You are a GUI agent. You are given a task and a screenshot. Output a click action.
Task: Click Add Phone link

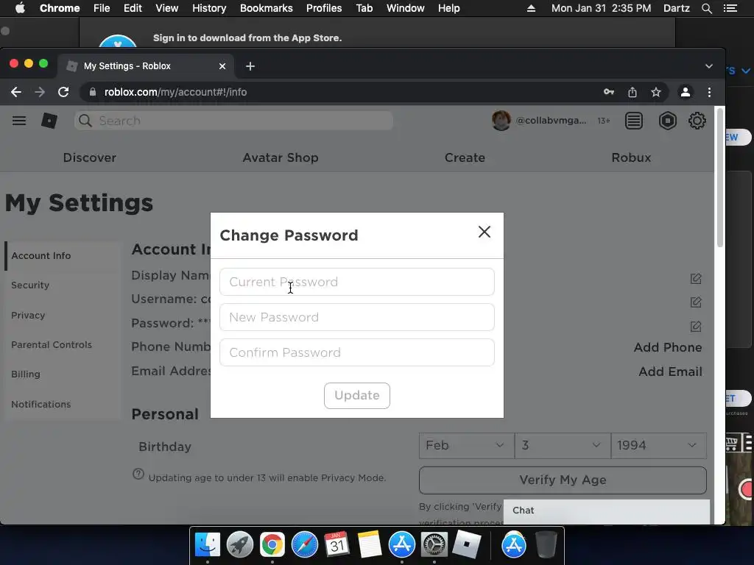[667, 347]
